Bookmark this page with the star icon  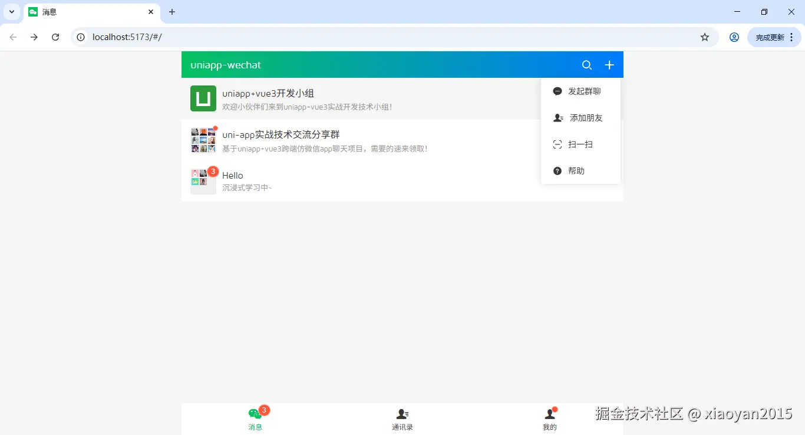(705, 37)
